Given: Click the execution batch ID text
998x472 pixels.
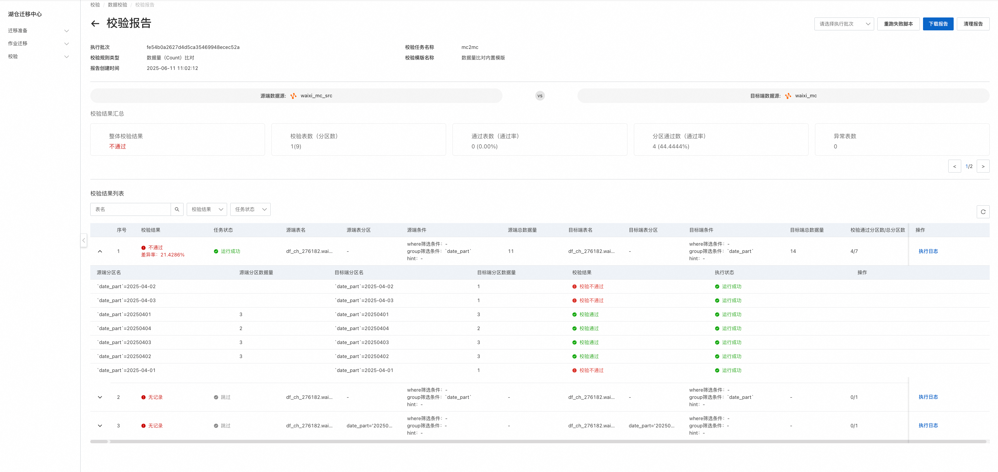Looking at the screenshot, I should pos(193,47).
